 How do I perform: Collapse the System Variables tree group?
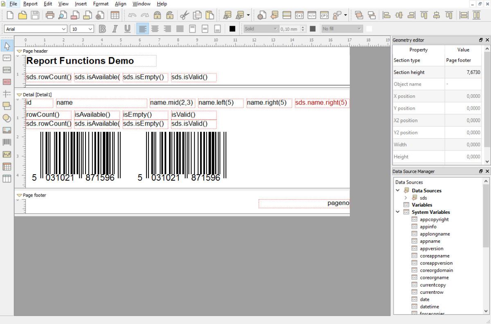pos(398,212)
